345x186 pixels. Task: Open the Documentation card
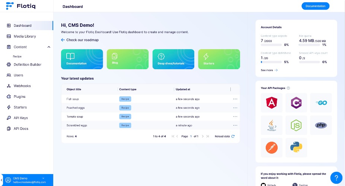click(82, 59)
